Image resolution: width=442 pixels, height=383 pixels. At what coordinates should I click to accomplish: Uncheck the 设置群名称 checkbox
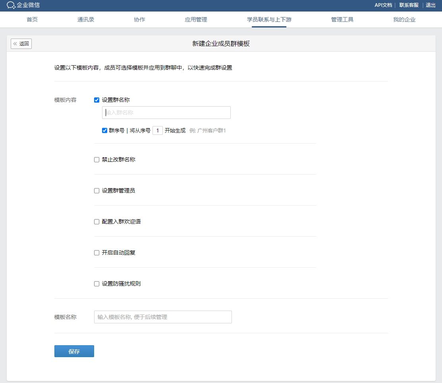click(x=97, y=100)
